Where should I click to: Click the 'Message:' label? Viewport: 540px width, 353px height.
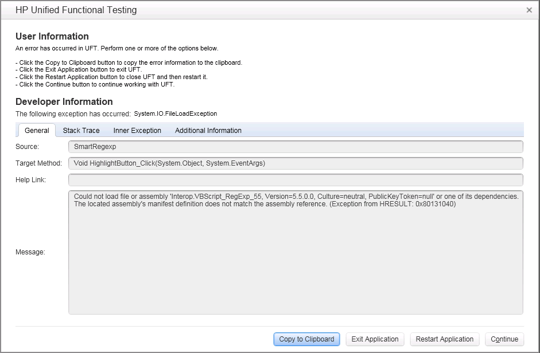30,252
